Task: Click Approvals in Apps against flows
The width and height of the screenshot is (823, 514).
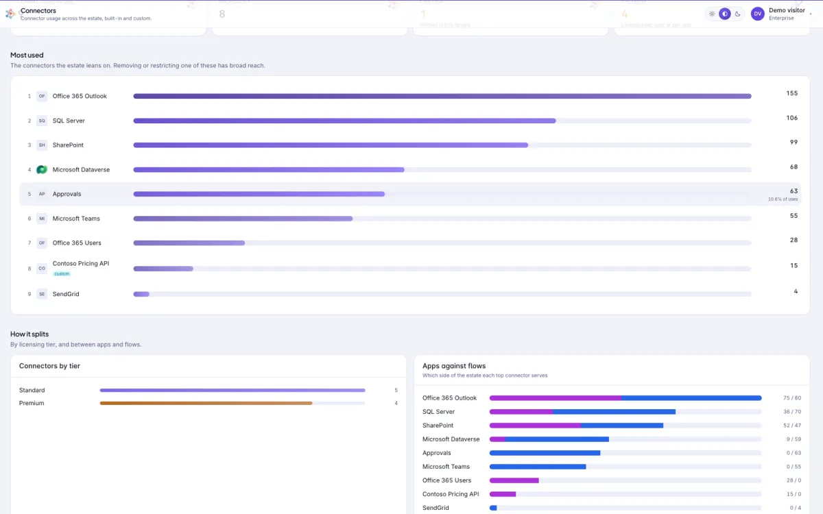Action: tap(437, 453)
